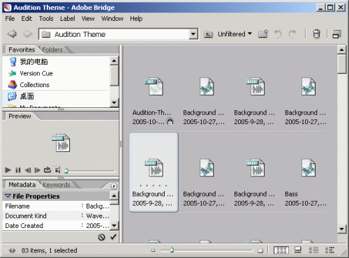Switch to the Folders tab
This screenshot has height=258, width=349.
(x=52, y=50)
